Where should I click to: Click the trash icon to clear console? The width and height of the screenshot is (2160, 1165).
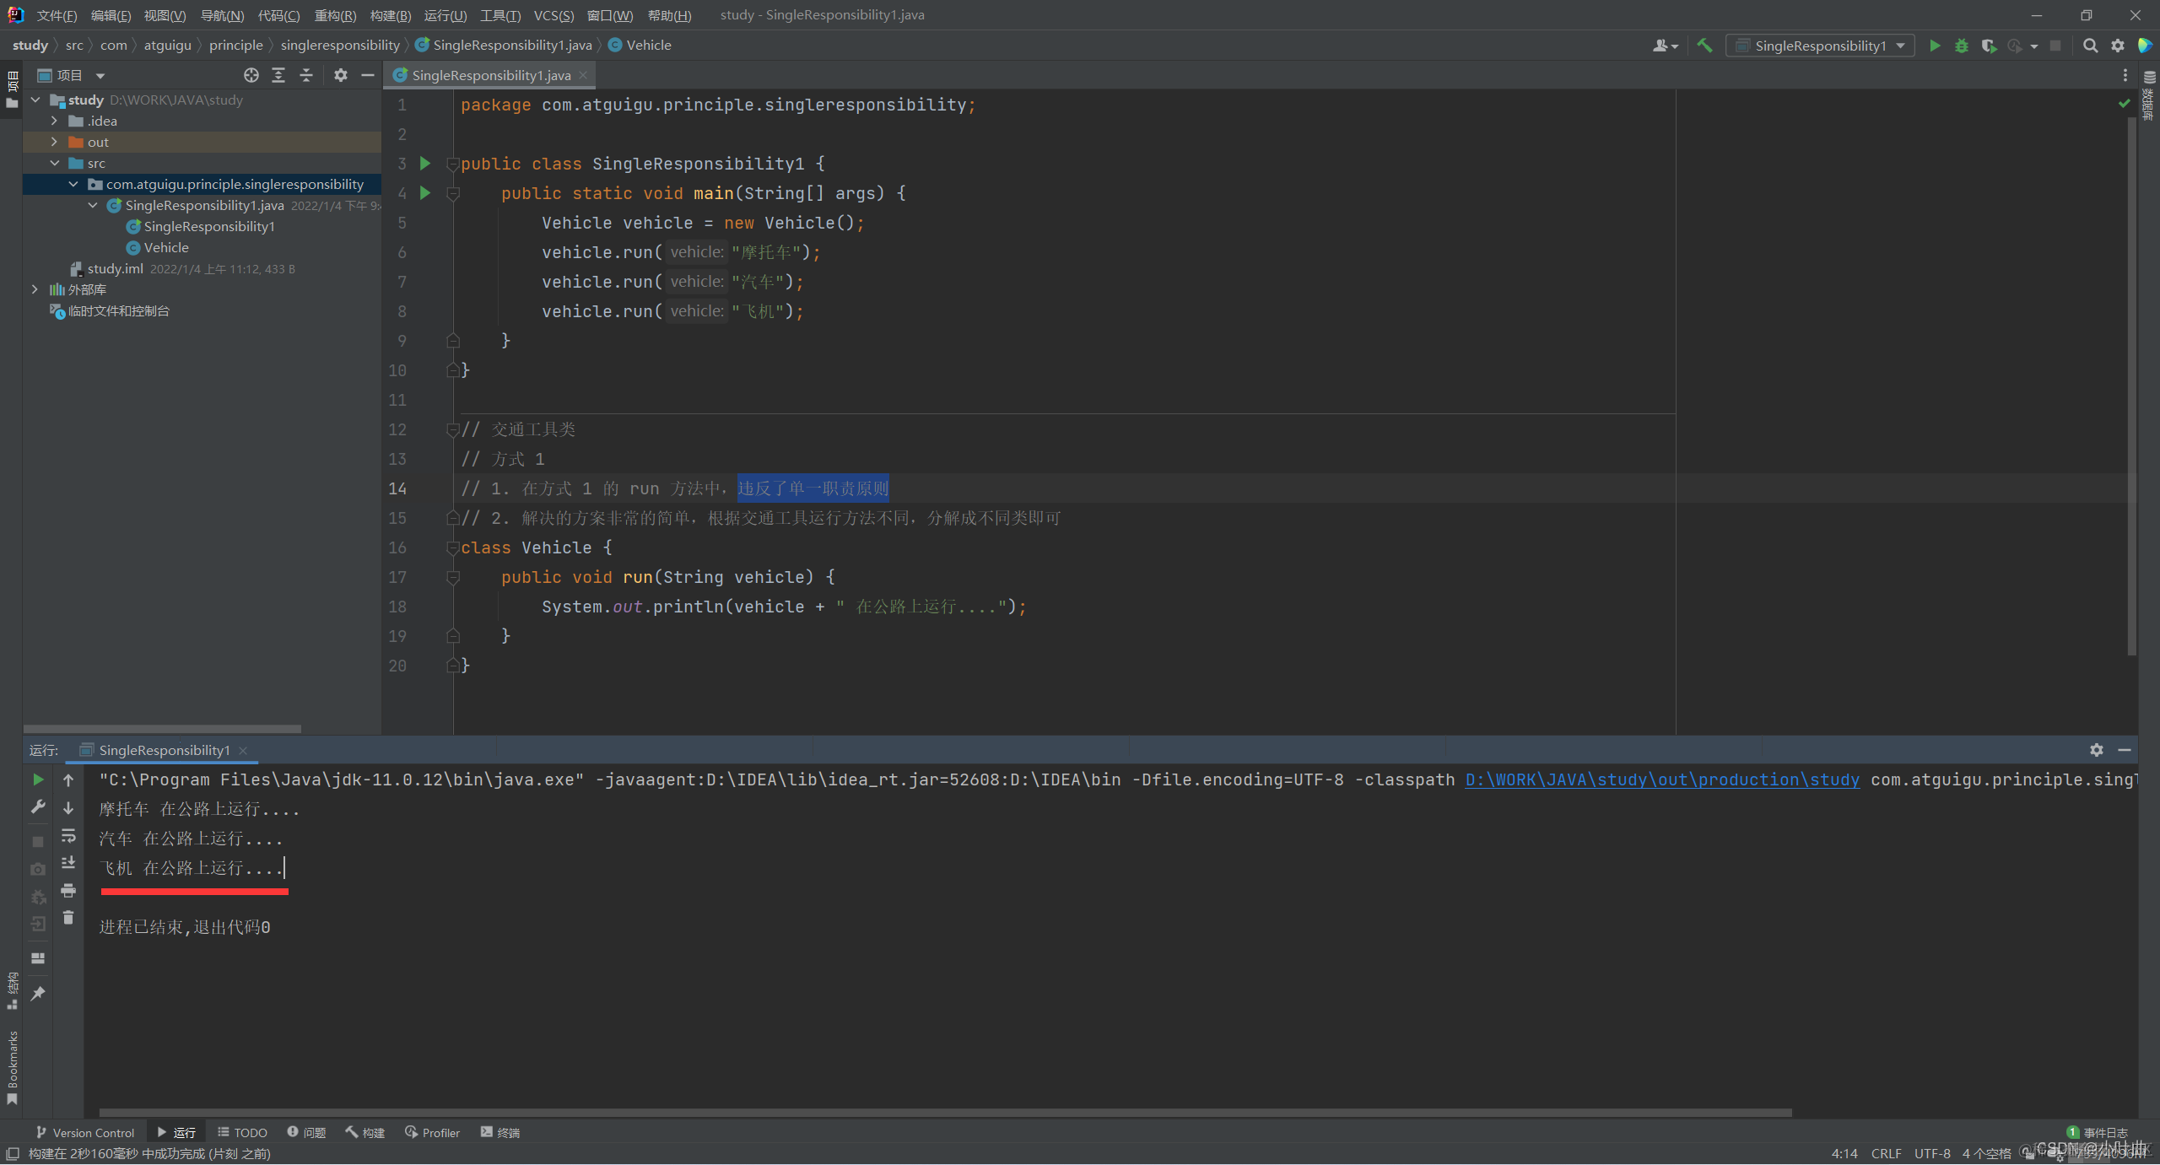click(x=68, y=918)
